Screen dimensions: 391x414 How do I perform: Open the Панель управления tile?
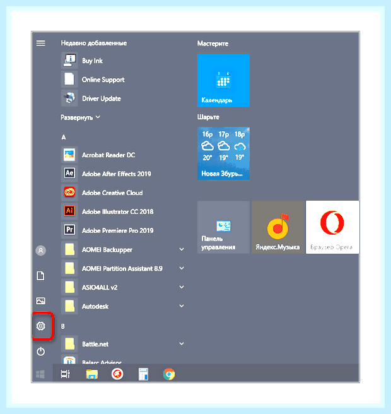(223, 227)
